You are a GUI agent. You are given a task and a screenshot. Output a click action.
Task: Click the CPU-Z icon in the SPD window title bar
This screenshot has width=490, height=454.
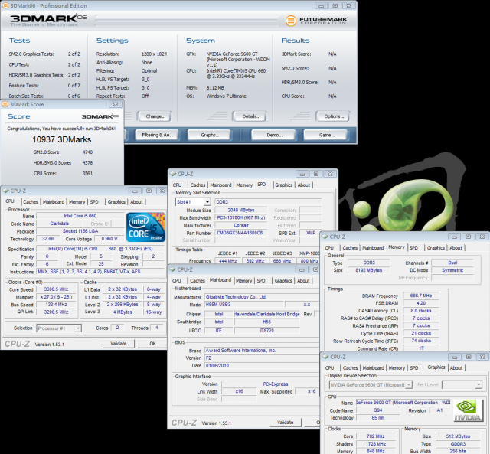173,174
